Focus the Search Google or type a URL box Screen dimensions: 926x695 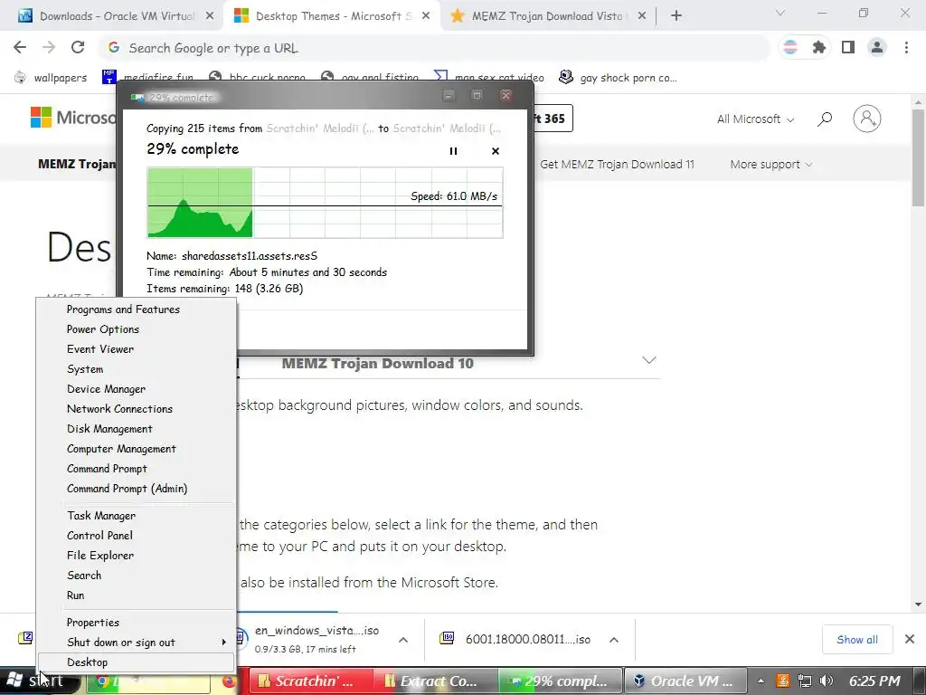(435, 48)
